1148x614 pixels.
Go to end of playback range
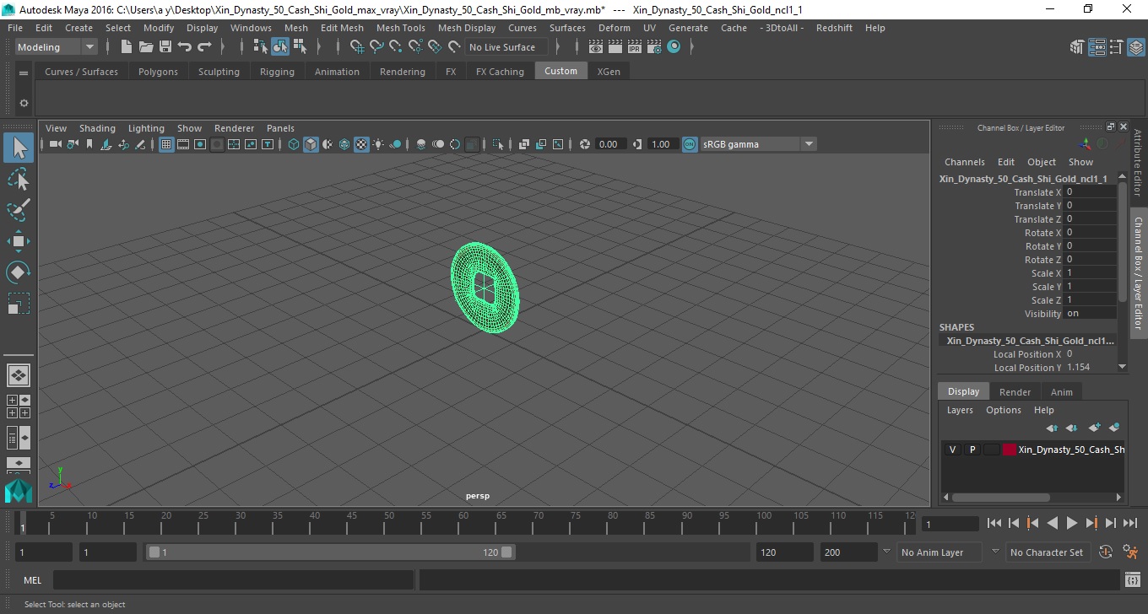click(x=1129, y=524)
